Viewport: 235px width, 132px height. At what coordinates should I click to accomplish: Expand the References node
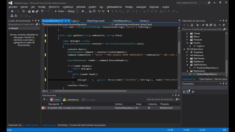(187, 55)
